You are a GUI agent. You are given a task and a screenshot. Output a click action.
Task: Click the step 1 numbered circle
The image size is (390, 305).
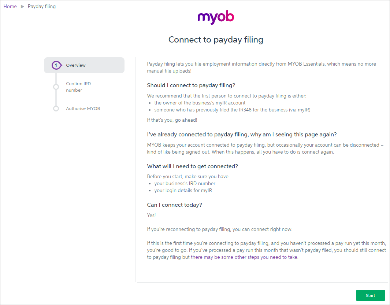click(x=56, y=65)
